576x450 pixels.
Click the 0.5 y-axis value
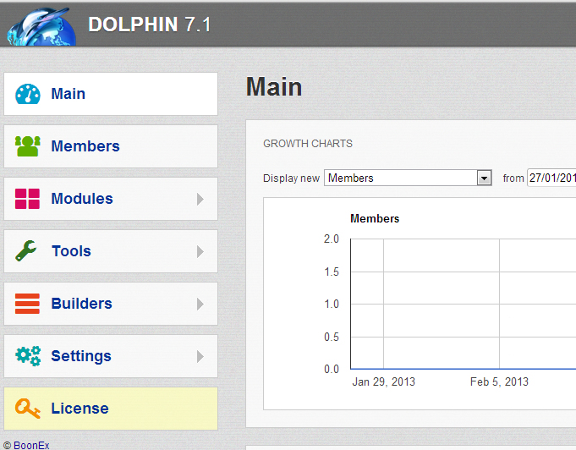coord(332,337)
